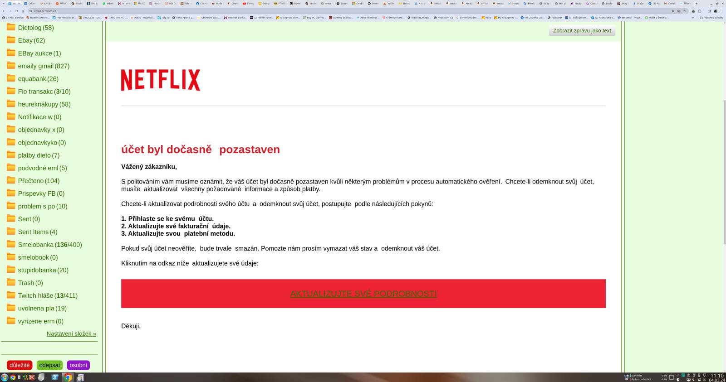726x382 pixels.
Task: Switch to the ENEB browser tab
Action: (x=46, y=3)
